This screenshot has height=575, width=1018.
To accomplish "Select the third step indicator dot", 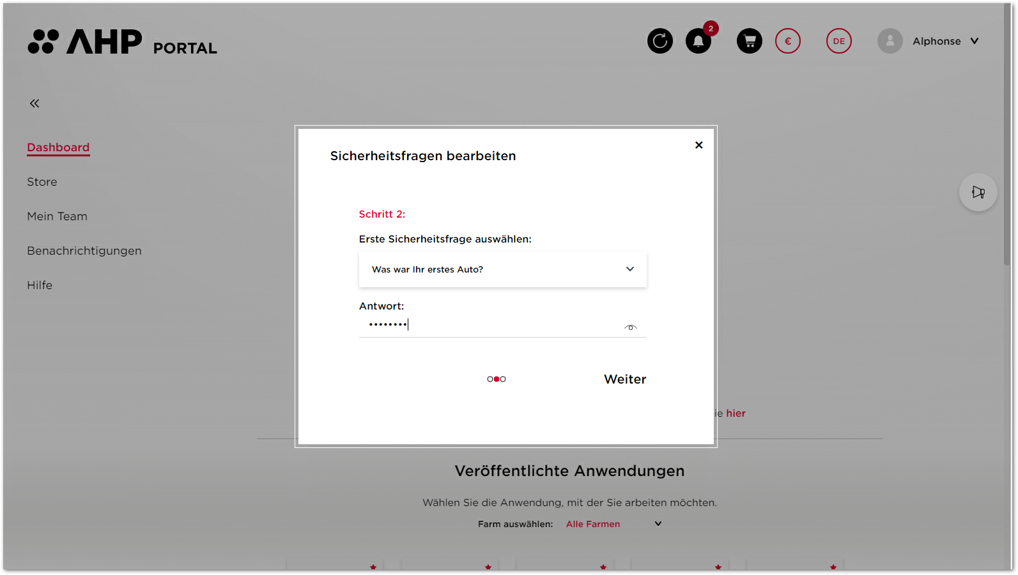I will point(503,379).
